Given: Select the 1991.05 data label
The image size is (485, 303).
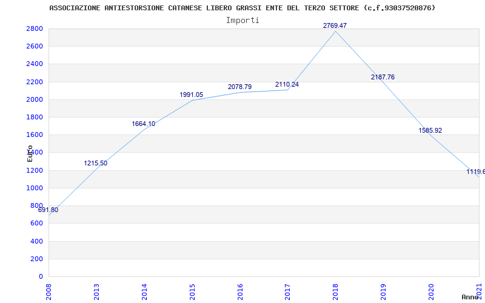Looking at the screenshot, I should (x=192, y=95).
